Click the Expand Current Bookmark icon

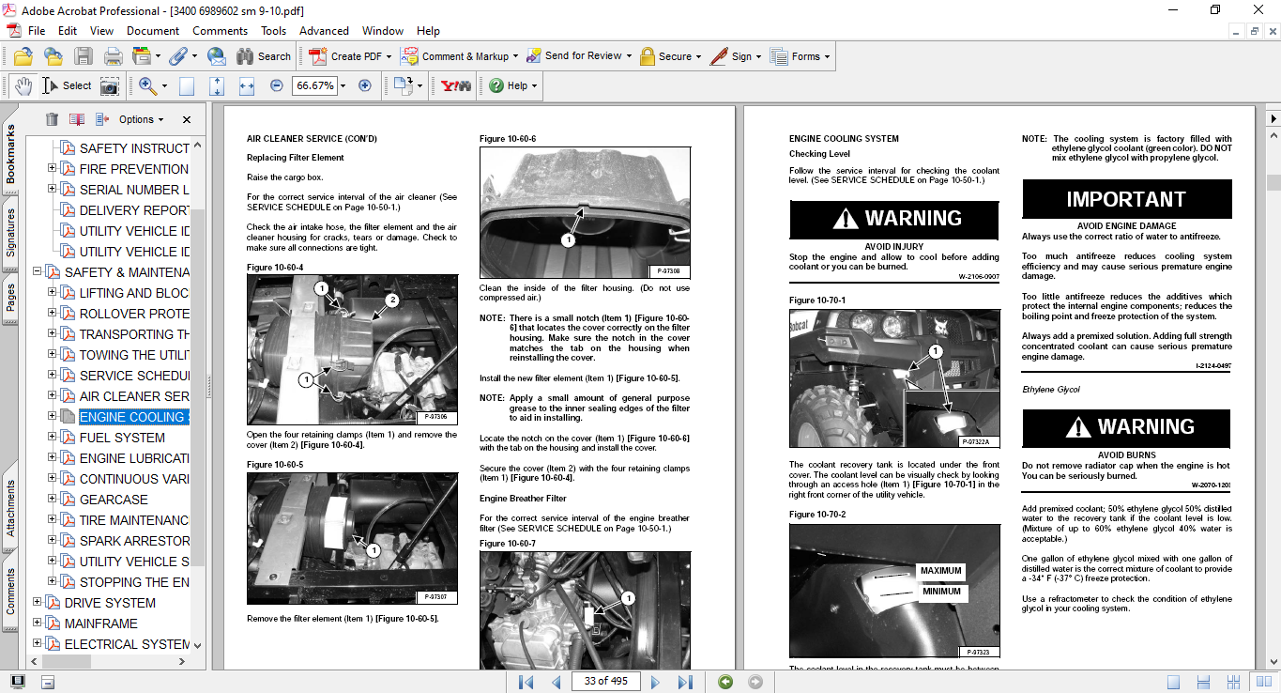102,119
